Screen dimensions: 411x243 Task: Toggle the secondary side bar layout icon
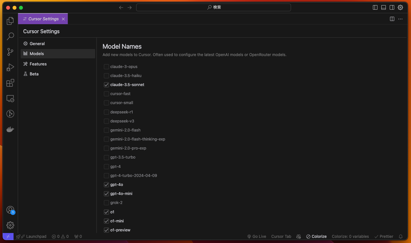392,7
